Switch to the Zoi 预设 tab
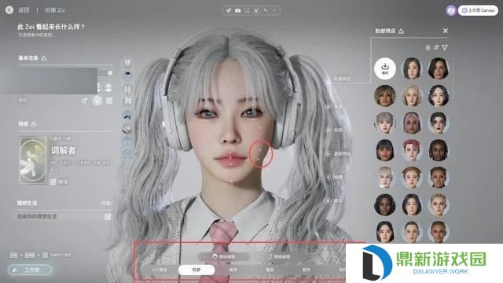503x283 pixels. (x=160, y=270)
